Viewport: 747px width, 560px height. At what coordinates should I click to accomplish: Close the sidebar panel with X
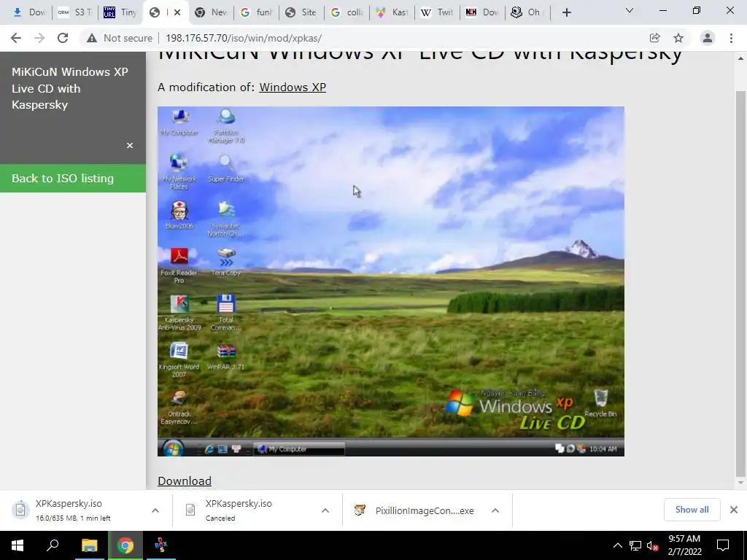click(130, 145)
